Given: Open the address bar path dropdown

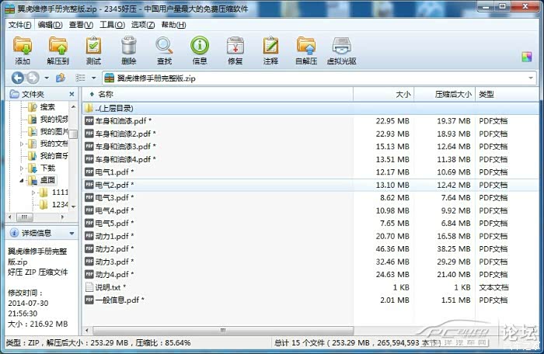Looking at the screenshot, I should [x=532, y=78].
